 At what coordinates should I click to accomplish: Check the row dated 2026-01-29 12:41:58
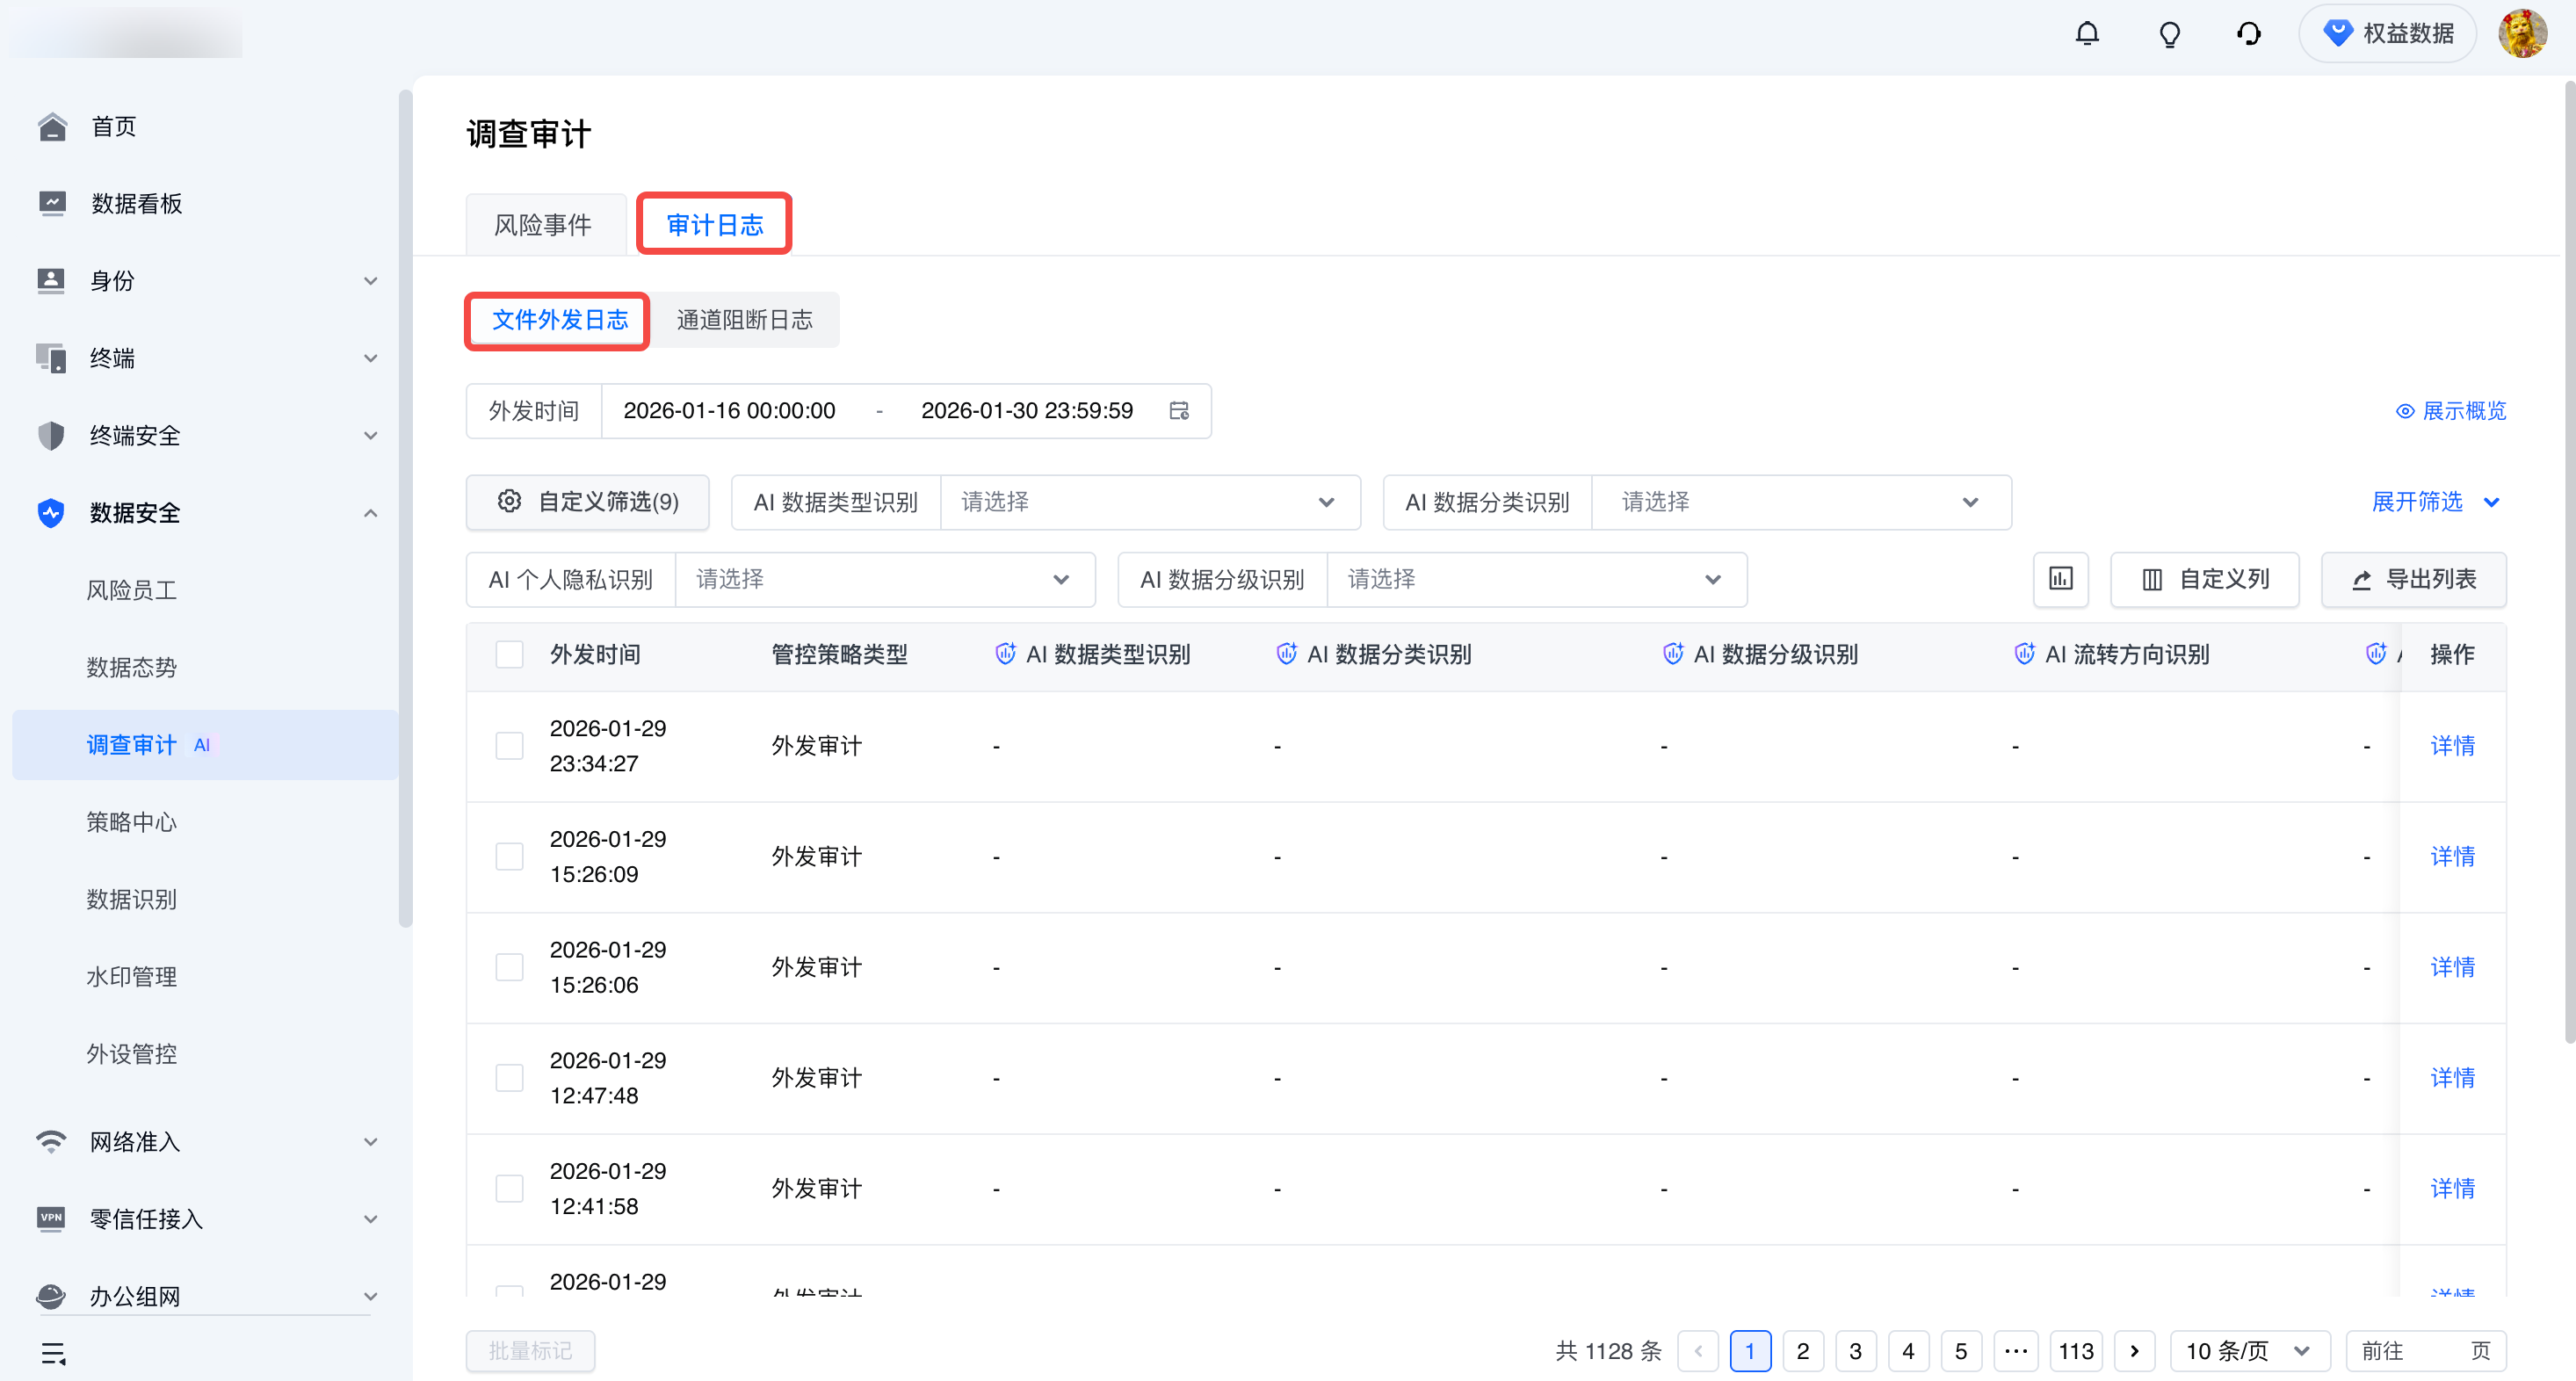coord(510,1189)
